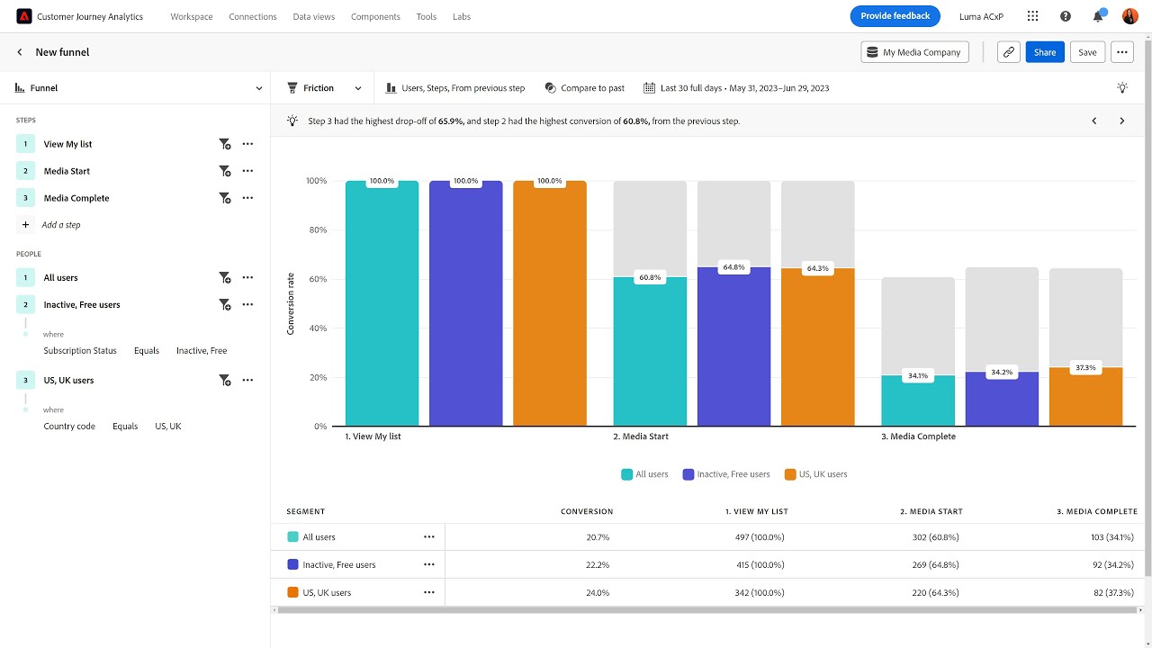This screenshot has height=648, width=1152.
Task: Toggle the insights lightbulb icon in toolbar
Action: pos(1122,88)
